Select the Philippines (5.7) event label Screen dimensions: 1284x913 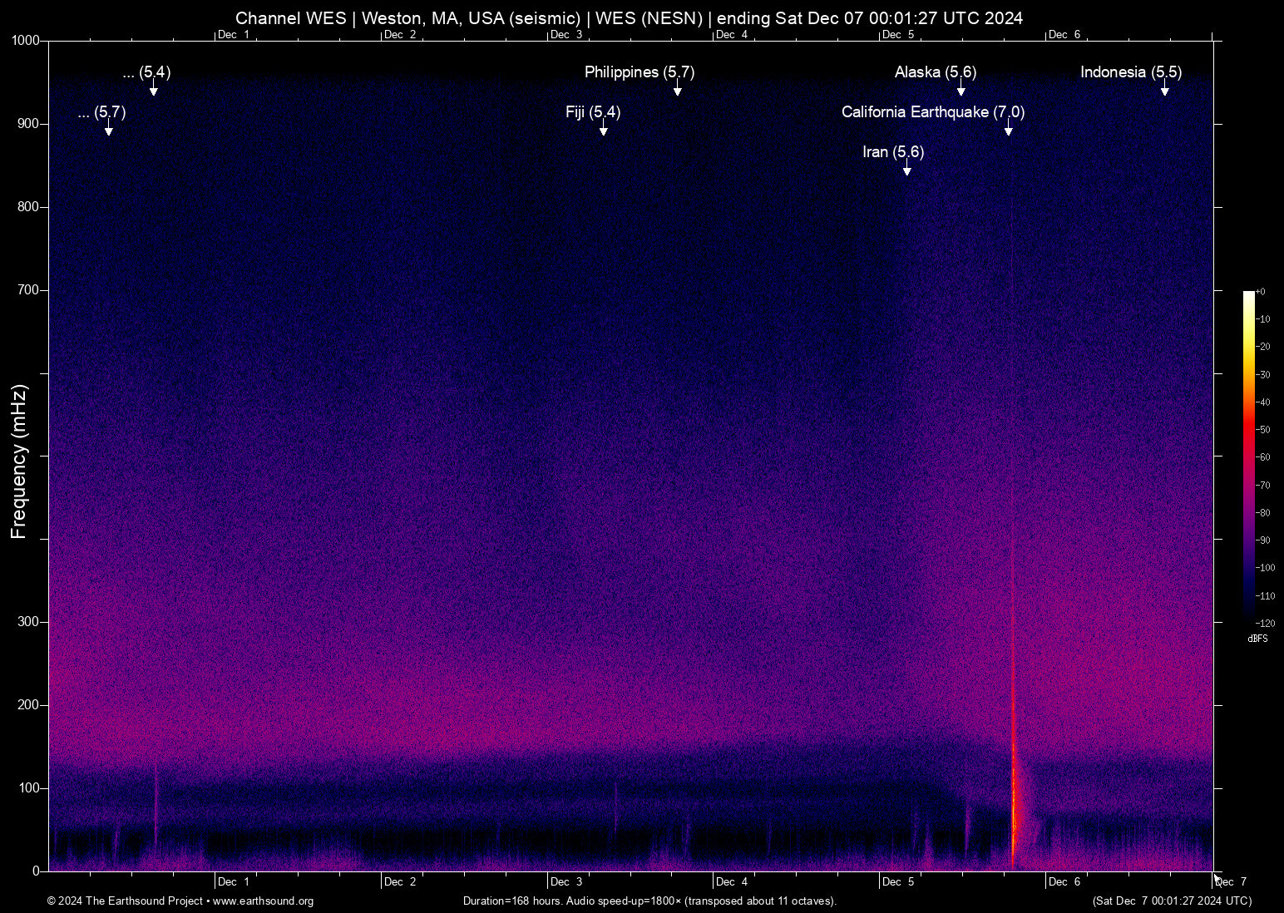coord(639,72)
